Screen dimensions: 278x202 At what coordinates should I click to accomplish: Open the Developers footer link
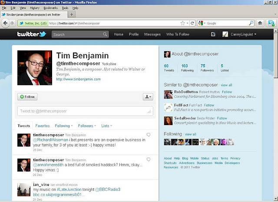(x=232, y=163)
